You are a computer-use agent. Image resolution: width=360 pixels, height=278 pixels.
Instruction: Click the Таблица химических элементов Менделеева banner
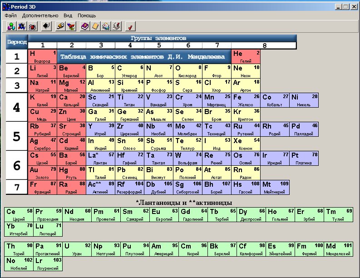point(144,56)
